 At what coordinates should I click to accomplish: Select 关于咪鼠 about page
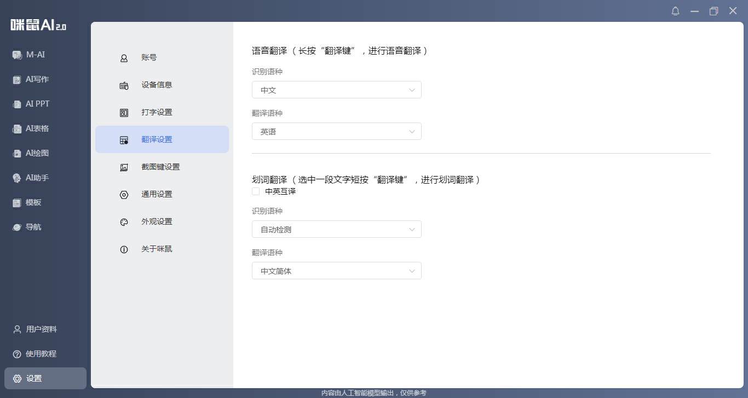coord(157,249)
